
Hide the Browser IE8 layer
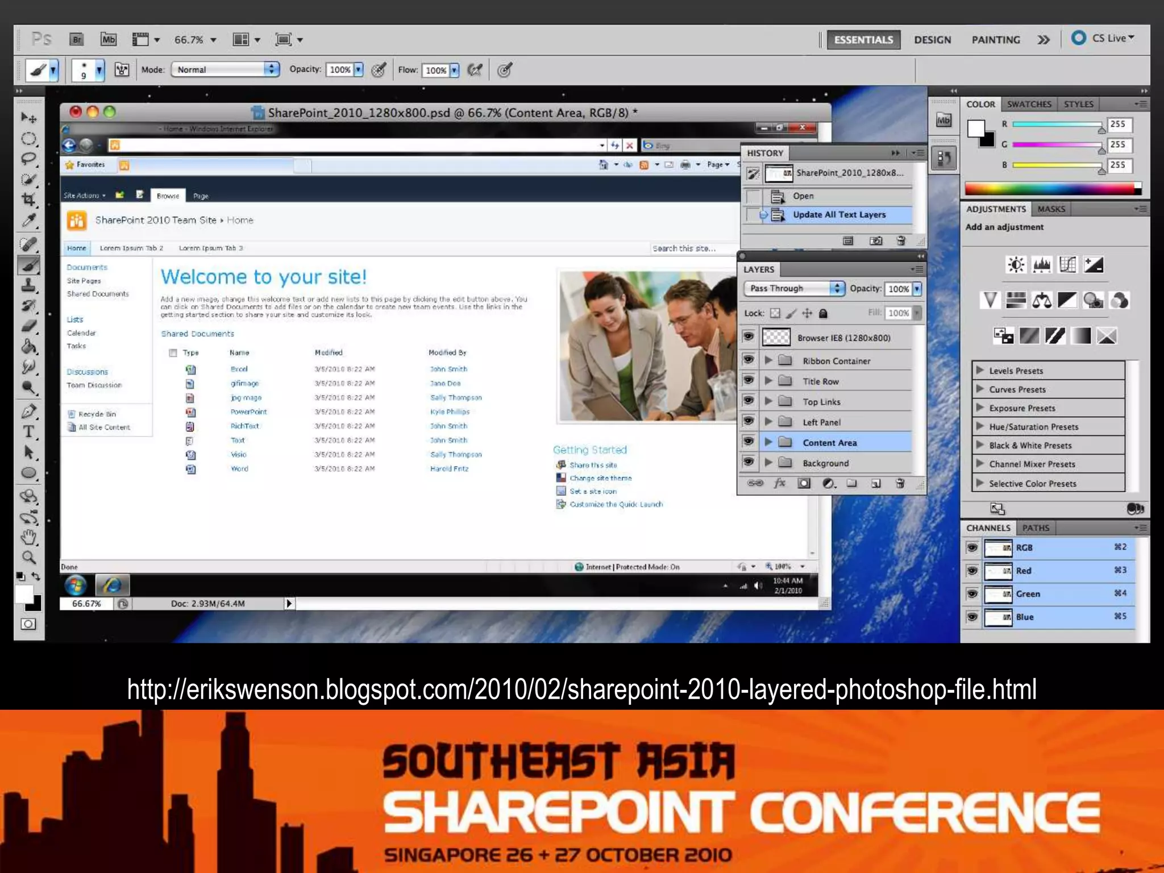(x=749, y=336)
